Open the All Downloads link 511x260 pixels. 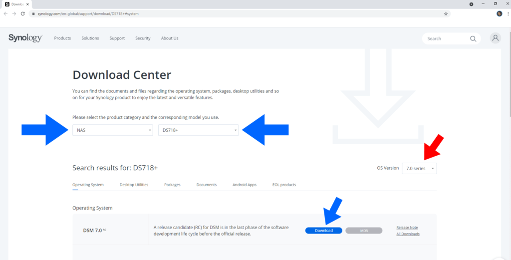pyautogui.click(x=408, y=234)
